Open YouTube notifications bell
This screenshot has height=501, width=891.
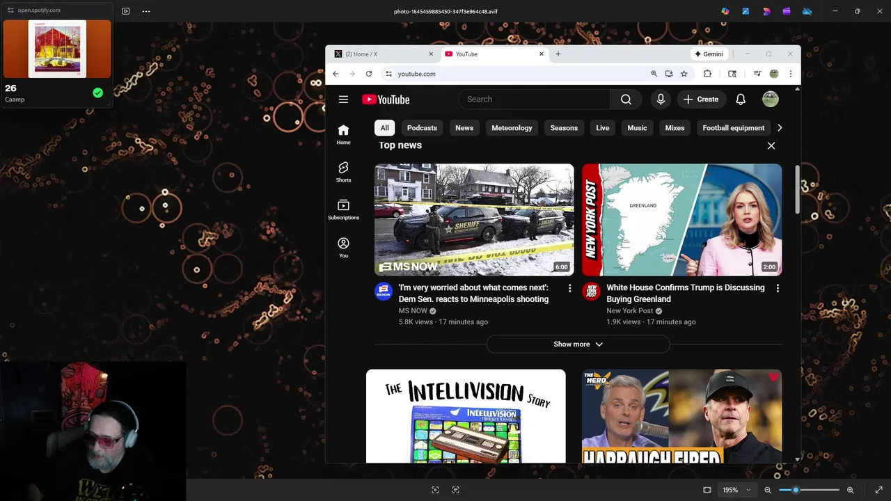[x=741, y=100]
